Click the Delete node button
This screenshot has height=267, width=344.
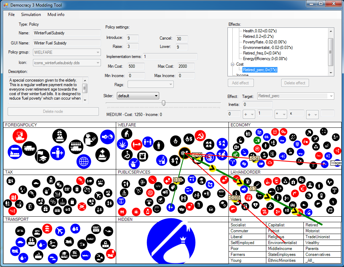click(x=53, y=111)
